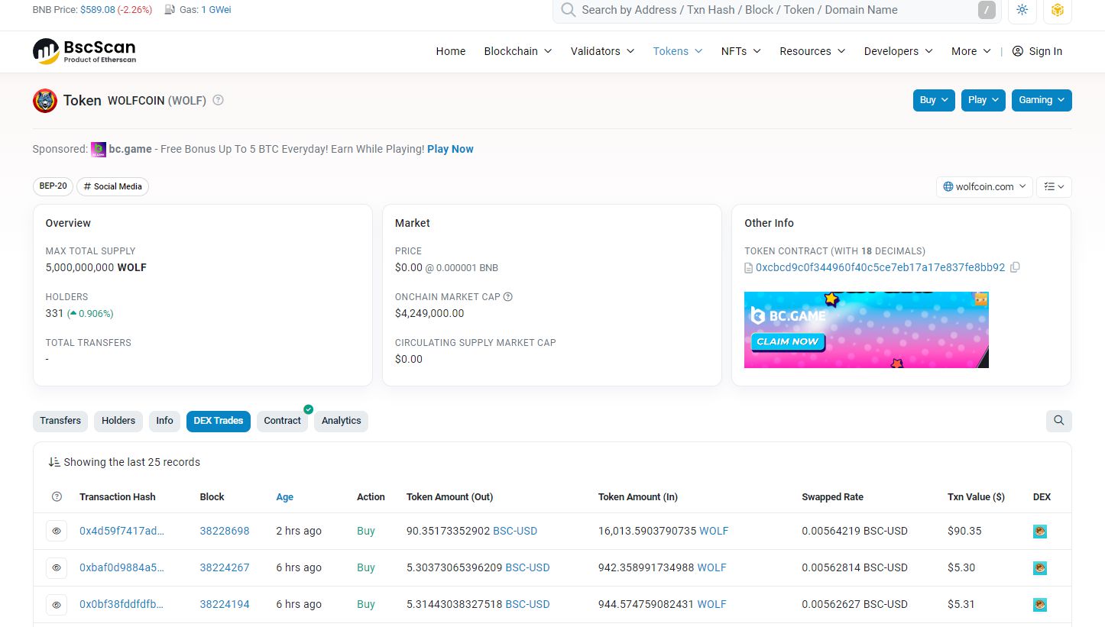Toggle the light/dark theme sun icon
Screen dimensions: 1105x627
pos(1022,10)
